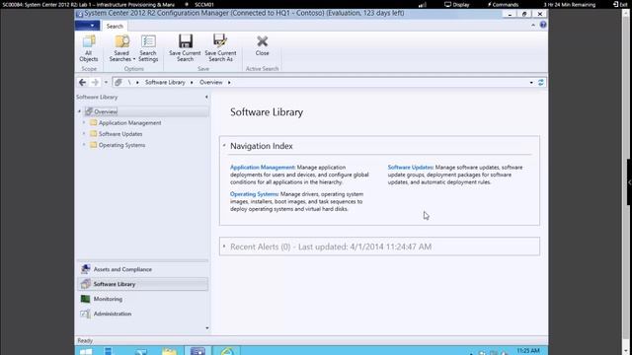The image size is (632, 355).
Task: Open the address bar dropdown arrow
Action: tap(531, 83)
